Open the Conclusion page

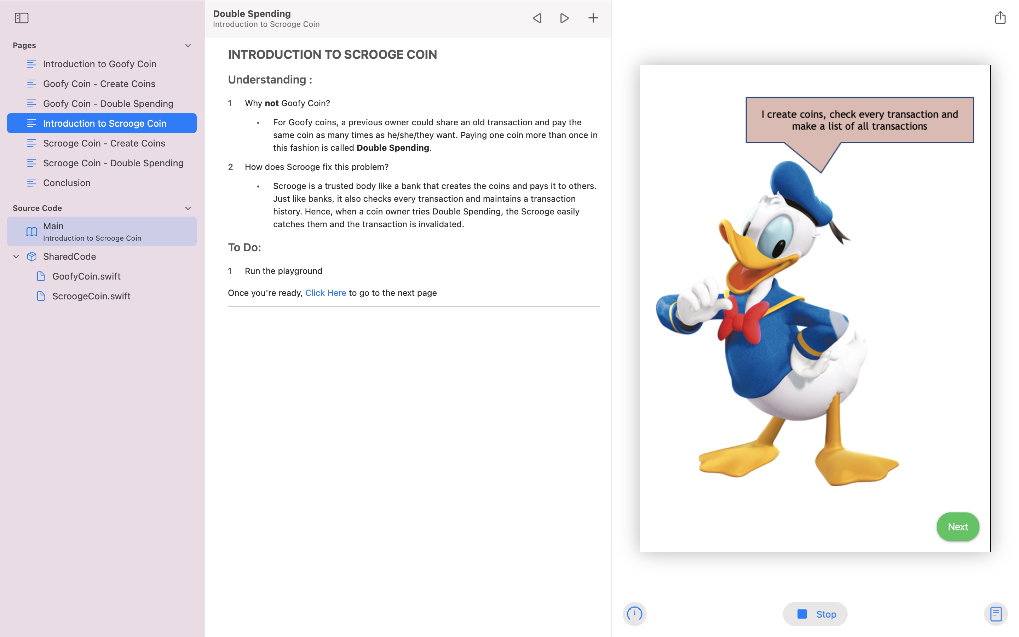[x=67, y=183]
